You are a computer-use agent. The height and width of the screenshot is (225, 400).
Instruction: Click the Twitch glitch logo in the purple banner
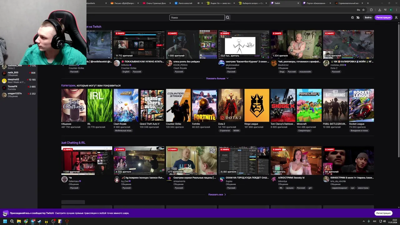(x=5, y=213)
